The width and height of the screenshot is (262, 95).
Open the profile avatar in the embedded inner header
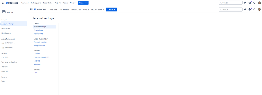coord(259,9)
